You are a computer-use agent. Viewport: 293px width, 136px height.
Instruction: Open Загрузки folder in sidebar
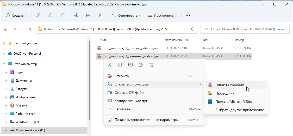pyautogui.click(x=22, y=89)
